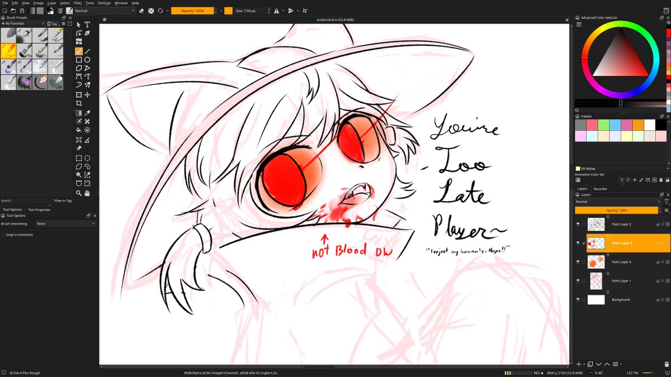Hide Paint Layer 1 with eye icon
This screenshot has width=671, height=377.
(578, 281)
